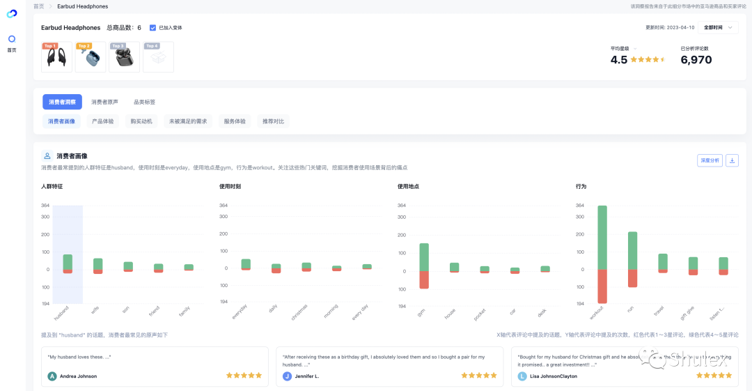Image resolution: width=752 pixels, height=391 pixels.
Task: Click the everyday bar in 使用时刻 chart
Action: [246, 264]
